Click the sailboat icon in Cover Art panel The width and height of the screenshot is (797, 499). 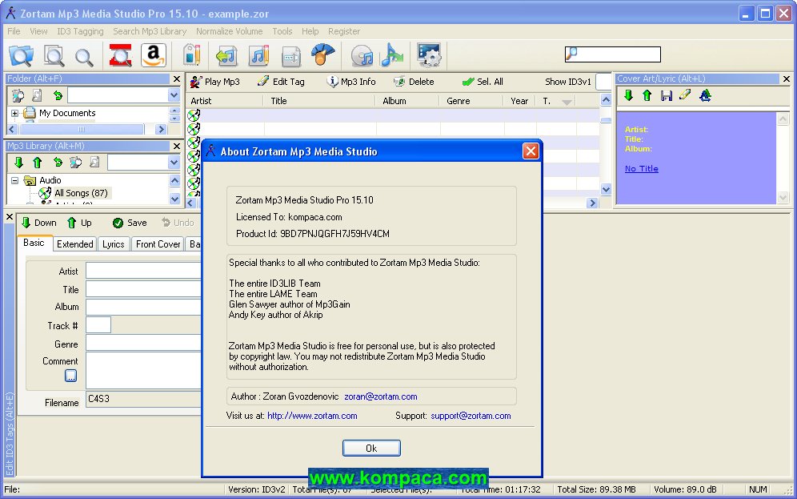pos(705,95)
